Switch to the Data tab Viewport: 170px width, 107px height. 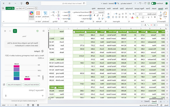coord(122,8)
